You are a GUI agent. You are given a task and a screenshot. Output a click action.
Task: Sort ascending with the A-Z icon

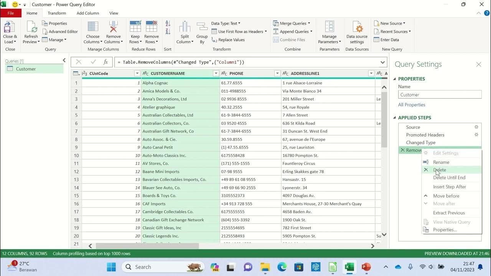point(168,24)
